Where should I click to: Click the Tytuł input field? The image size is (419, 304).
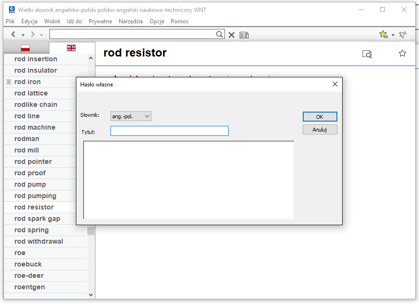[170, 131]
